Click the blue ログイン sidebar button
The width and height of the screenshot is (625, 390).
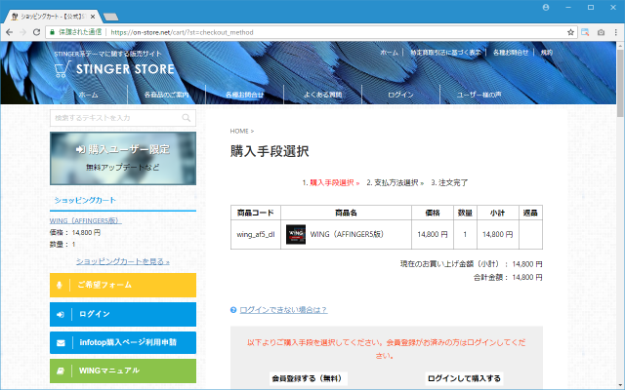coord(123,314)
